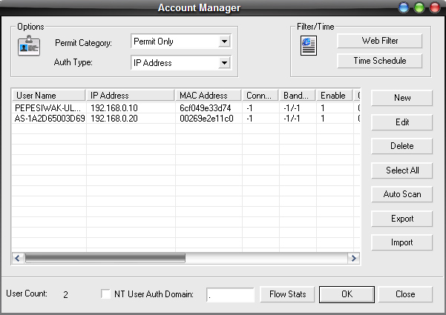Viewport: 446px width, 315px height.
Task: Click the Close button at the bottom
Action: click(x=405, y=294)
